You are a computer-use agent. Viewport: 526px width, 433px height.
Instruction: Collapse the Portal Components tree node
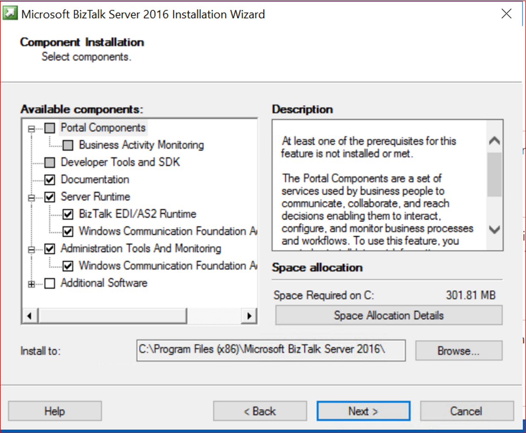point(31,129)
